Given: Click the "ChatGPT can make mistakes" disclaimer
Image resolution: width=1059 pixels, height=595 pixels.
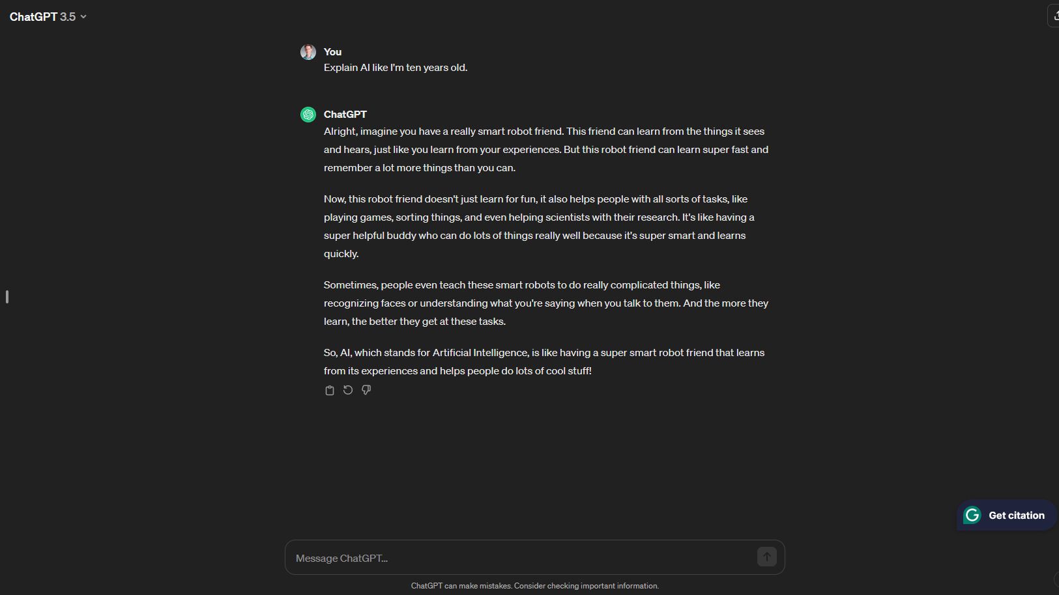Looking at the screenshot, I should click(x=534, y=586).
